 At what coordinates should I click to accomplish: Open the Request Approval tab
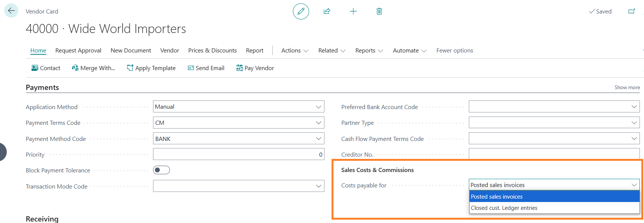coord(78,51)
